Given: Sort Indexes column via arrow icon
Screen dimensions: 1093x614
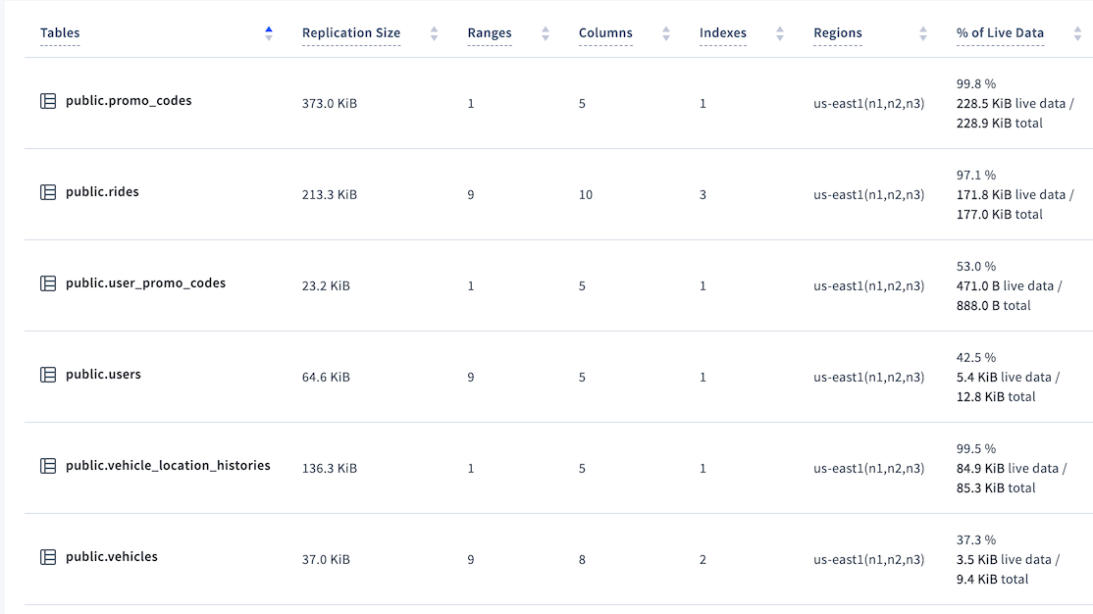Looking at the screenshot, I should click(x=780, y=33).
